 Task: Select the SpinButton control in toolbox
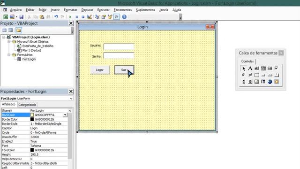tap(250, 82)
